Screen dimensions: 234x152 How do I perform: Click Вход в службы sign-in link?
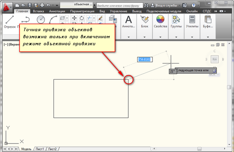pyautogui.click(x=166, y=5)
